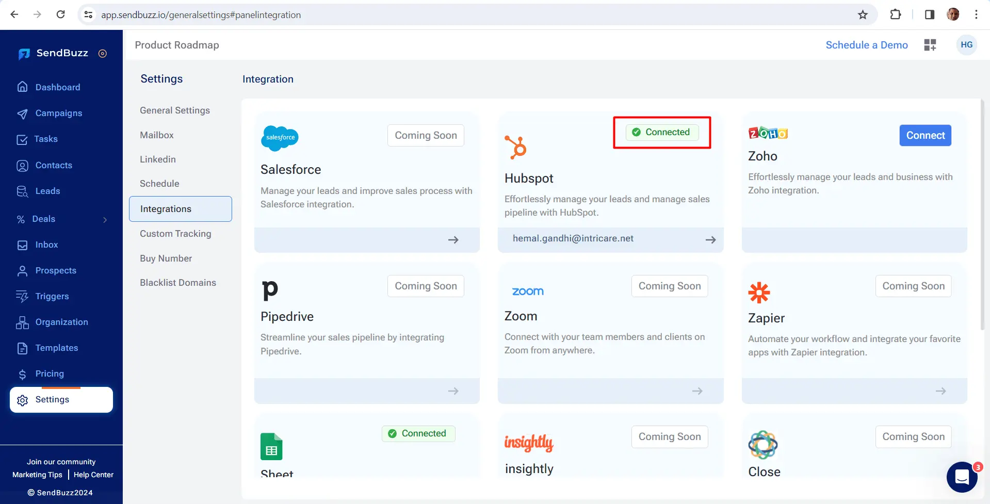This screenshot has width=990, height=504.
Task: Open Buy Number settings
Action: click(166, 258)
